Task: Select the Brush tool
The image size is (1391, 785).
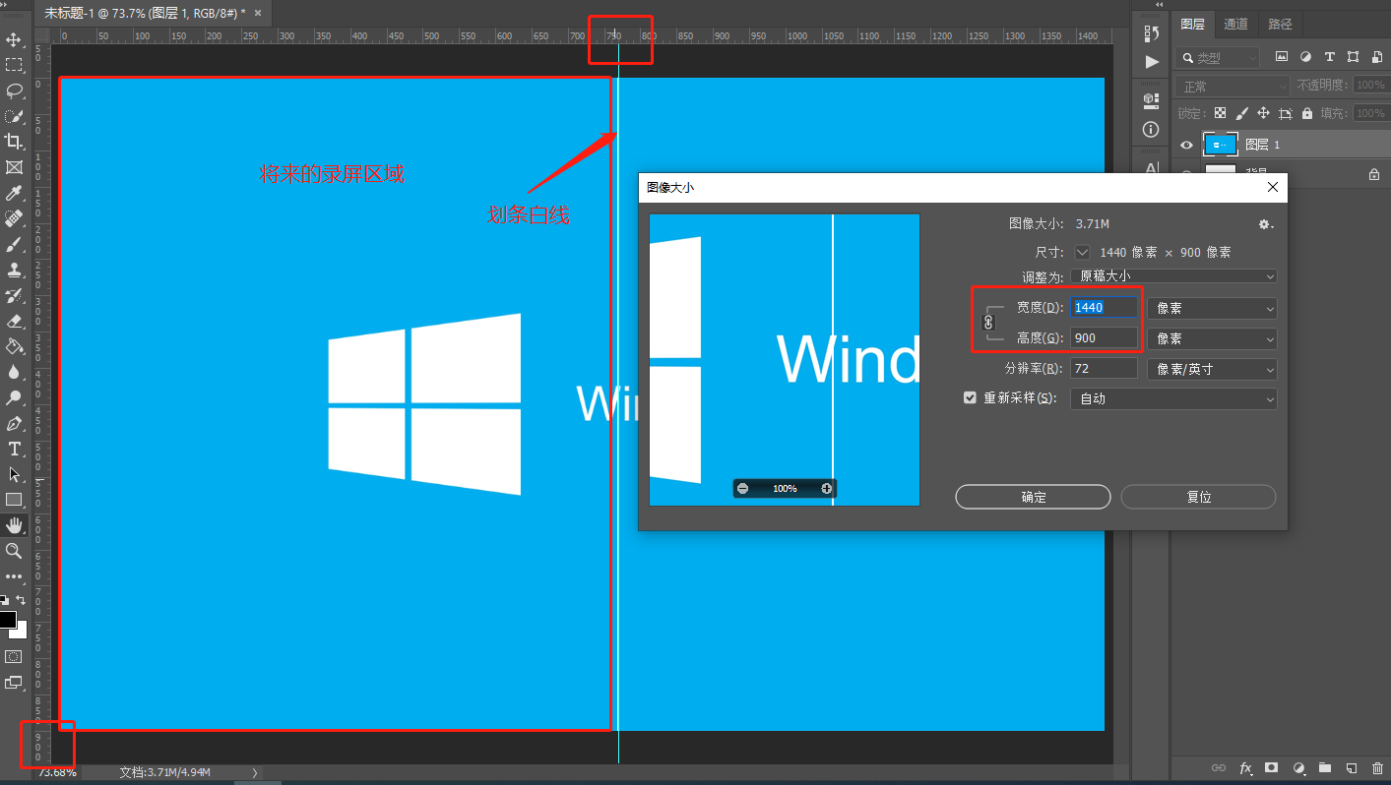Action: point(14,244)
